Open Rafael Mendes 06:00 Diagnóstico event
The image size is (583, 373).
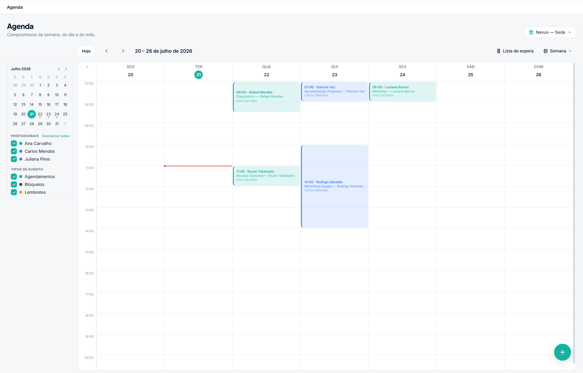point(266,97)
